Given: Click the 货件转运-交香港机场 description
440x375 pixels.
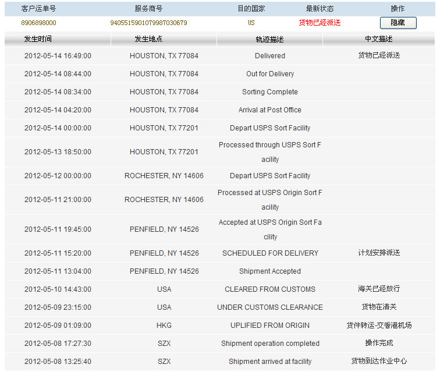Looking at the screenshot, I should pos(379,326).
